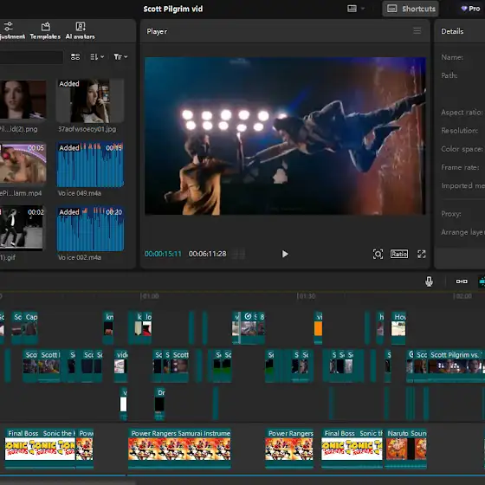
Task: Click the Proxy label in Details
Action: (x=451, y=214)
